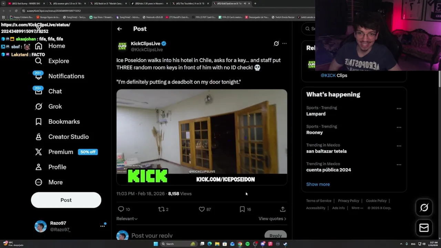The width and height of the screenshot is (441, 248).
Task: Open View quotes link
Action: [x=272, y=219]
